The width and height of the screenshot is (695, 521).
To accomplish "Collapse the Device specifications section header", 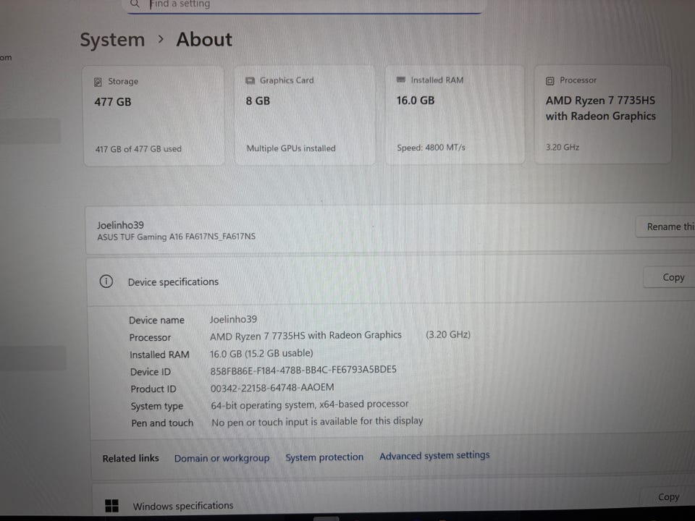I will (x=390, y=281).
